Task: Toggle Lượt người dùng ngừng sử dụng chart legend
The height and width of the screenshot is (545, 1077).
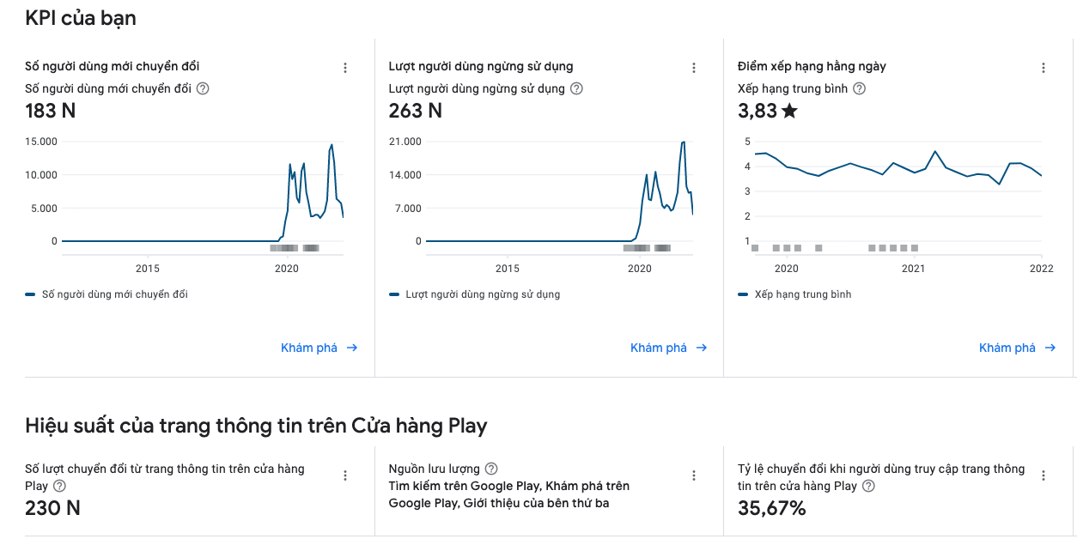Action: [x=474, y=294]
